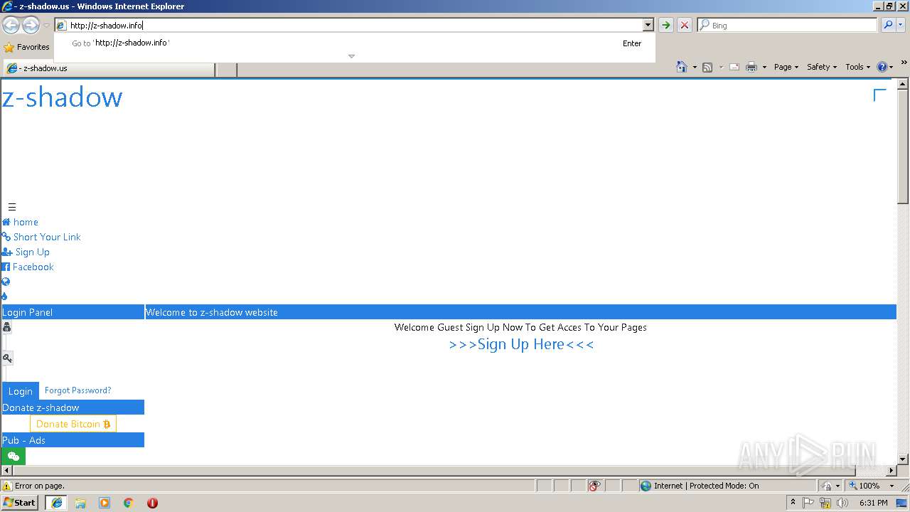Click the network tray icon
910x512 pixels.
point(825,503)
